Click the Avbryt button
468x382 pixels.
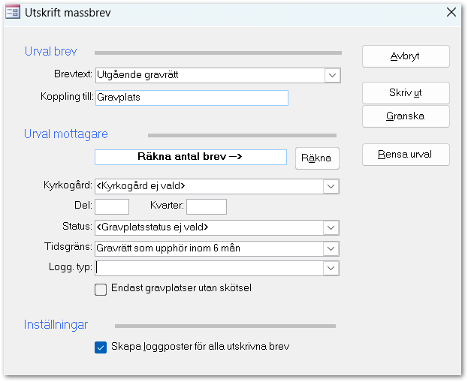[406, 56]
